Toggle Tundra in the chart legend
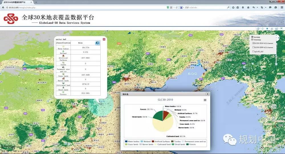 [x=176, y=142]
